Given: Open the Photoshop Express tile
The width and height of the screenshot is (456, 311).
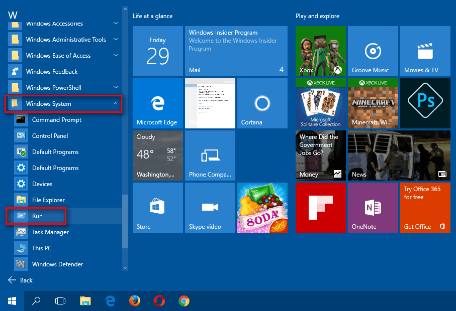Looking at the screenshot, I should [425, 103].
